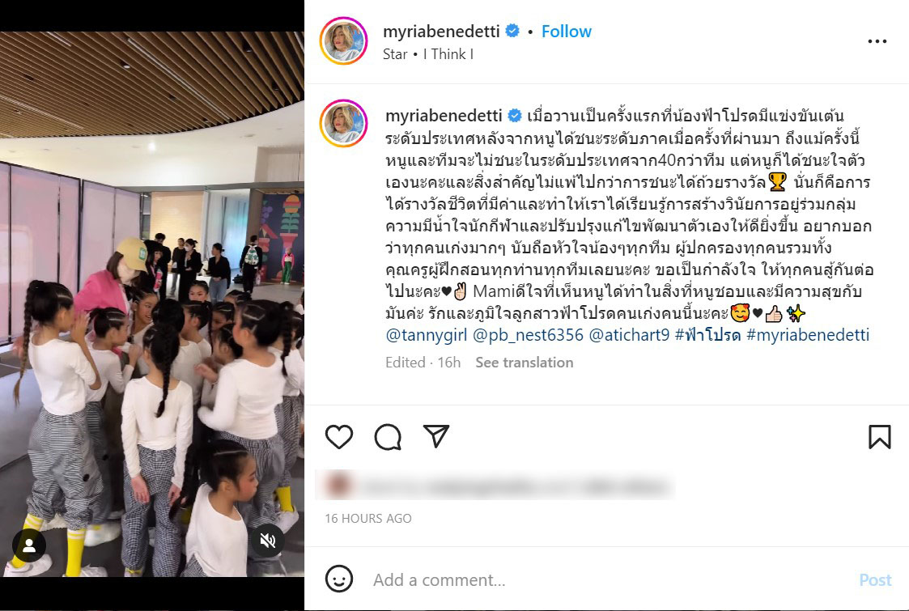The width and height of the screenshot is (909, 611).
Task: Open the emoji picker smiley icon
Action: coord(339,579)
